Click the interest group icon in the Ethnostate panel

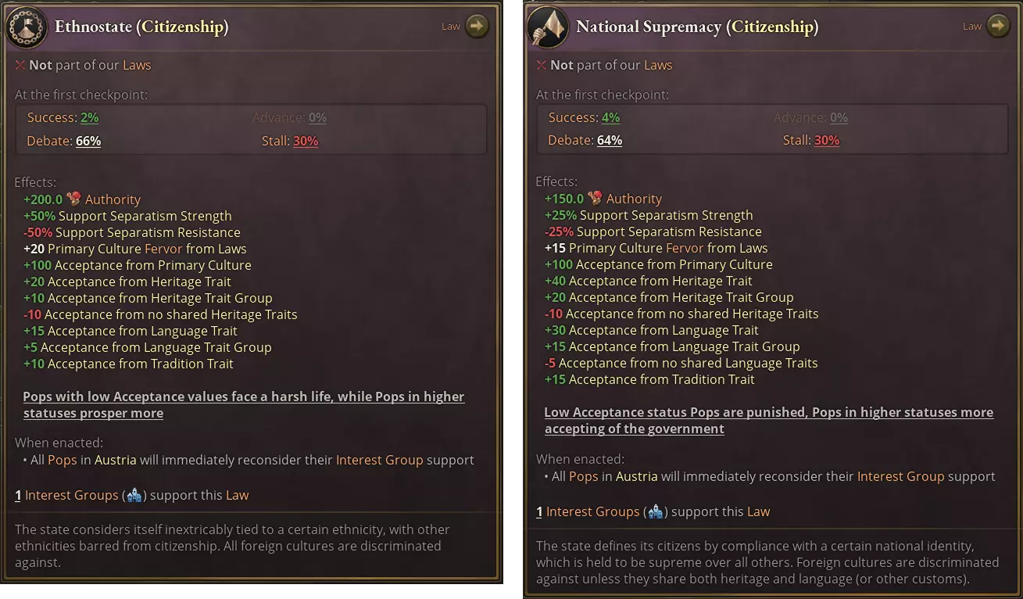click(x=134, y=495)
